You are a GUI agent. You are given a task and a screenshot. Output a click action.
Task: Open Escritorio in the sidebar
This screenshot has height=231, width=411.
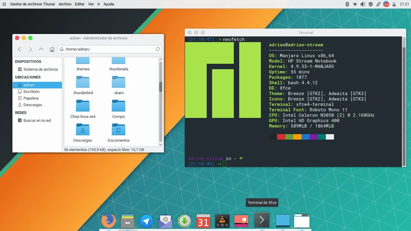coord(37,92)
